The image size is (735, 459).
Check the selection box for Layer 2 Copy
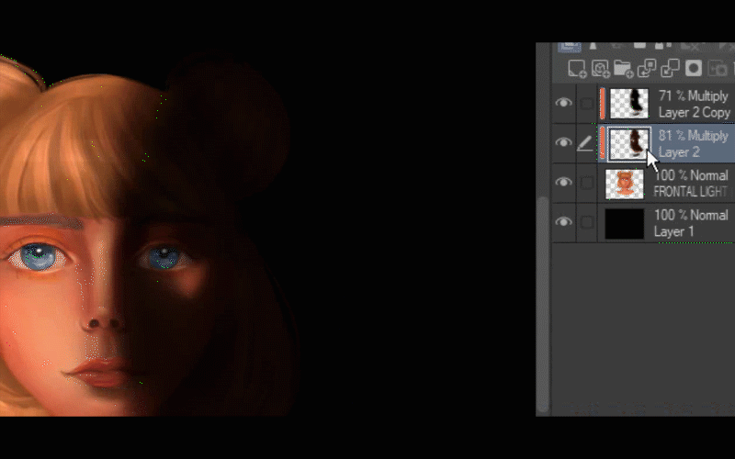click(x=586, y=104)
